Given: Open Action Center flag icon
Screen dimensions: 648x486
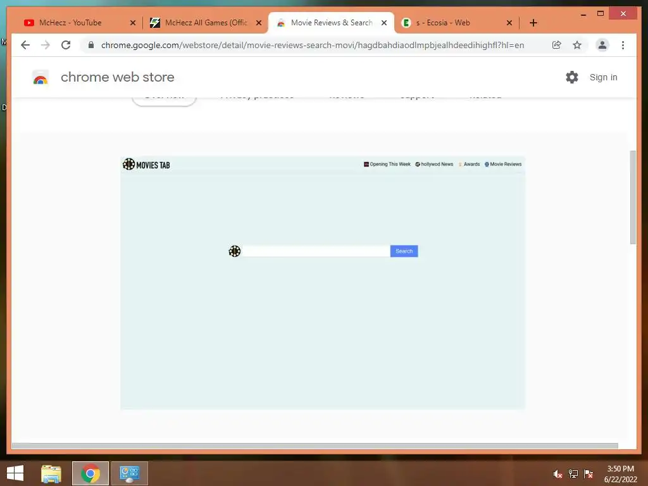Looking at the screenshot, I should [589, 474].
